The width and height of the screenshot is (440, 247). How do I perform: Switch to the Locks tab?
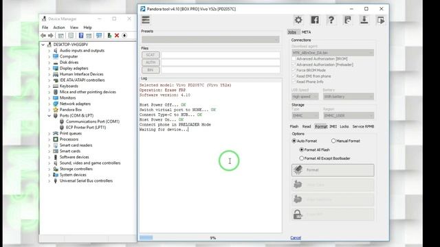coord(344,126)
